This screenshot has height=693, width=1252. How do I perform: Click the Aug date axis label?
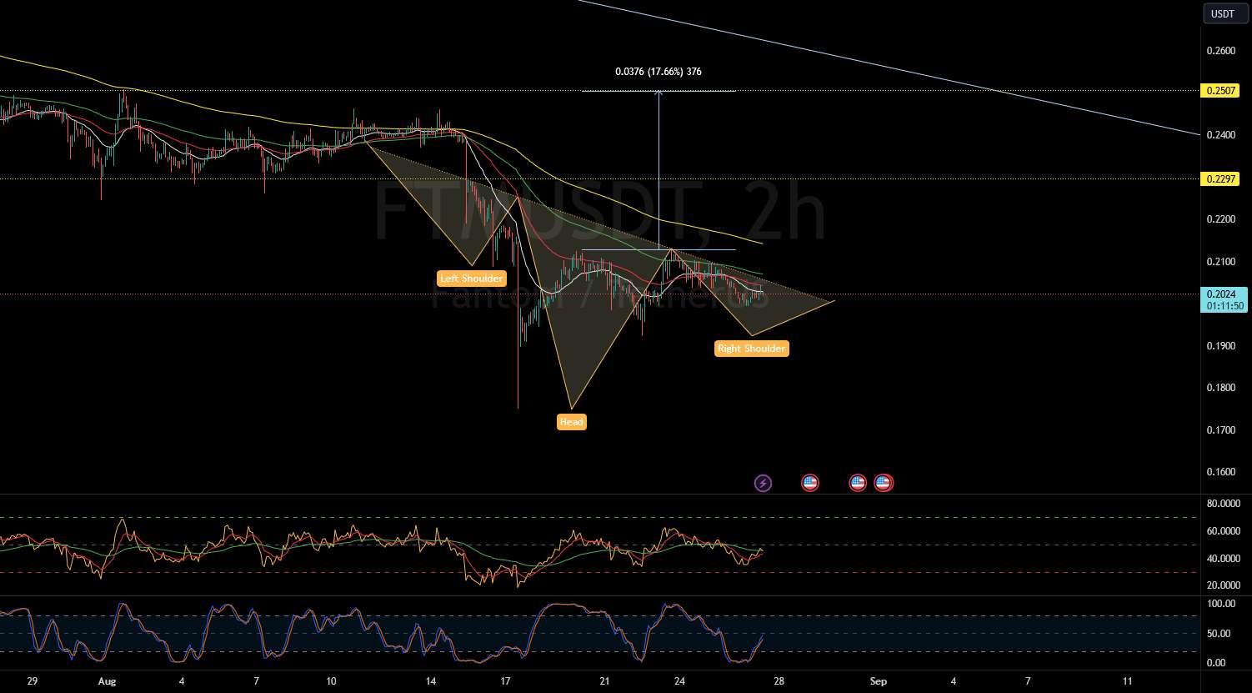[x=108, y=681]
